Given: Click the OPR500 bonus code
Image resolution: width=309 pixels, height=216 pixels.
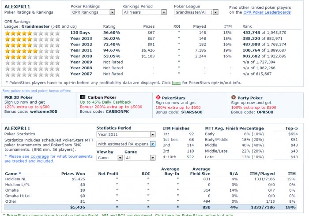Looking at the screenshot, I should [x=265, y=112].
